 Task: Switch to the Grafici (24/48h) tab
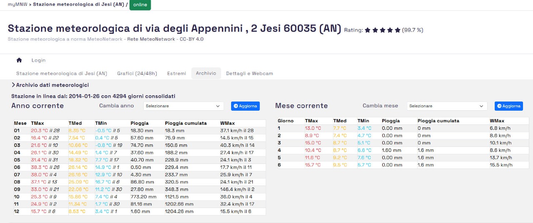coord(137,74)
